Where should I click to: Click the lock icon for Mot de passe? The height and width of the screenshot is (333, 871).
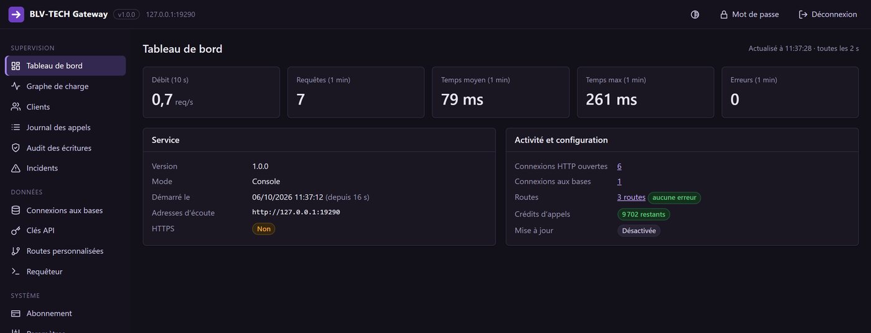tap(724, 14)
